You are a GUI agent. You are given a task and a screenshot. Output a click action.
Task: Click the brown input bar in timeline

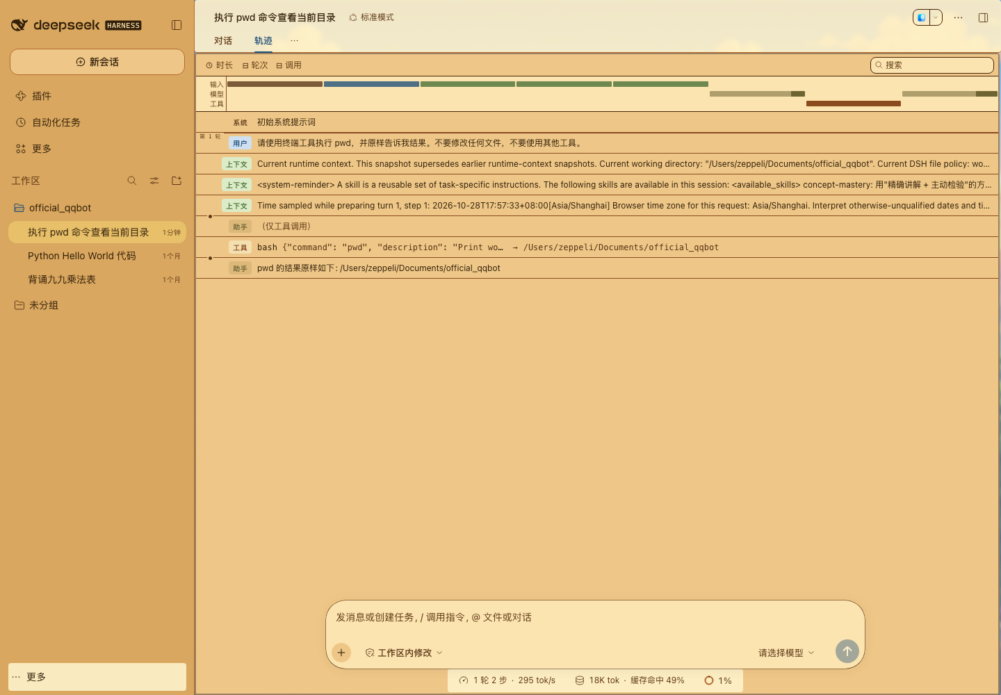coord(275,84)
